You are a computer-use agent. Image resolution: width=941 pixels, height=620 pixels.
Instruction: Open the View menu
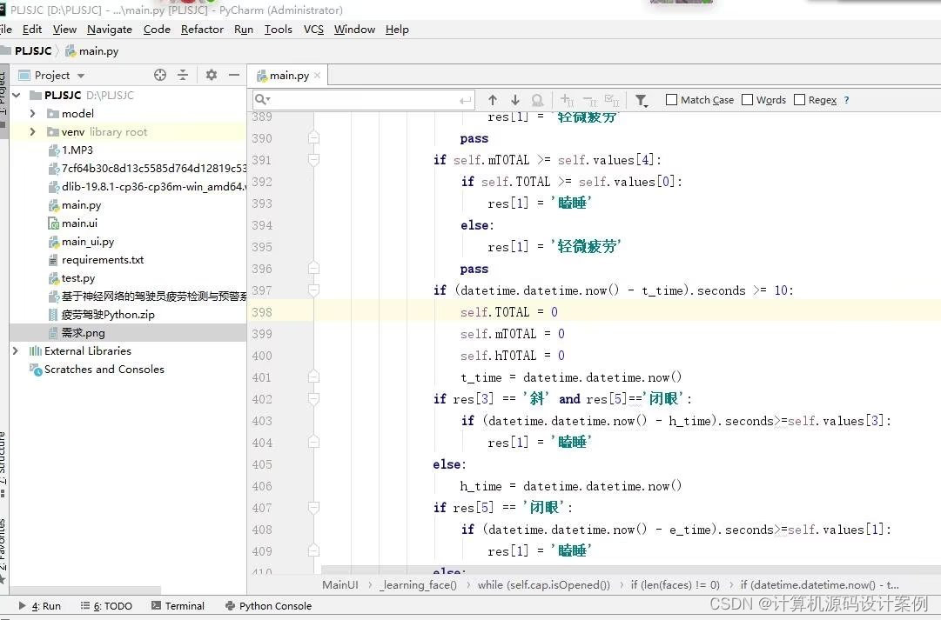[x=64, y=30]
